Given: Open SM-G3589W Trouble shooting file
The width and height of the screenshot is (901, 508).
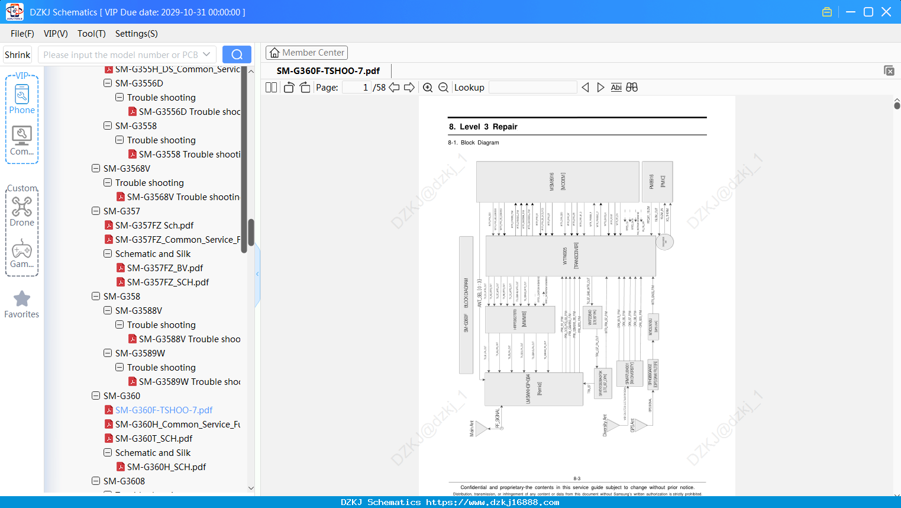Looking at the screenshot, I should pos(190,381).
